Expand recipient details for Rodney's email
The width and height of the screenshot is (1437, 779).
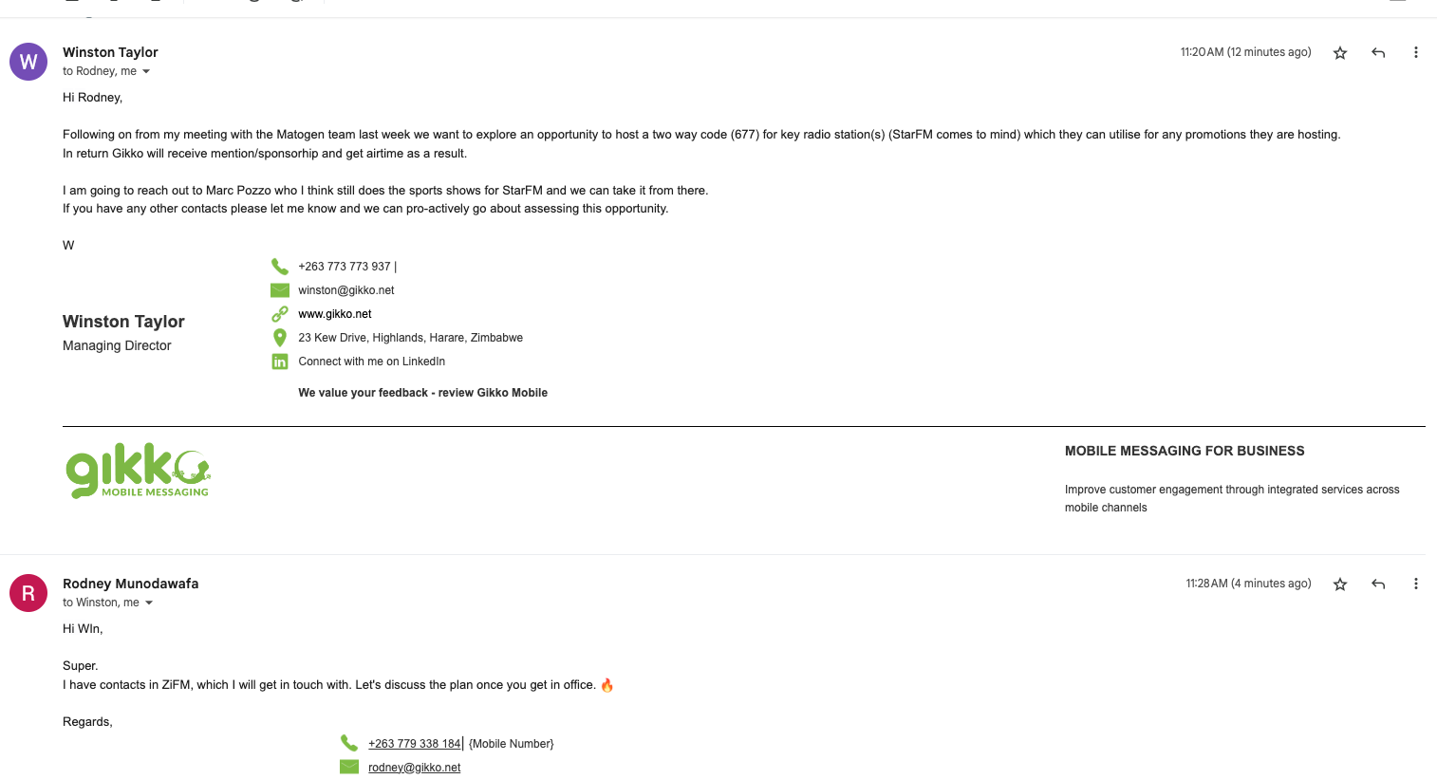(149, 603)
